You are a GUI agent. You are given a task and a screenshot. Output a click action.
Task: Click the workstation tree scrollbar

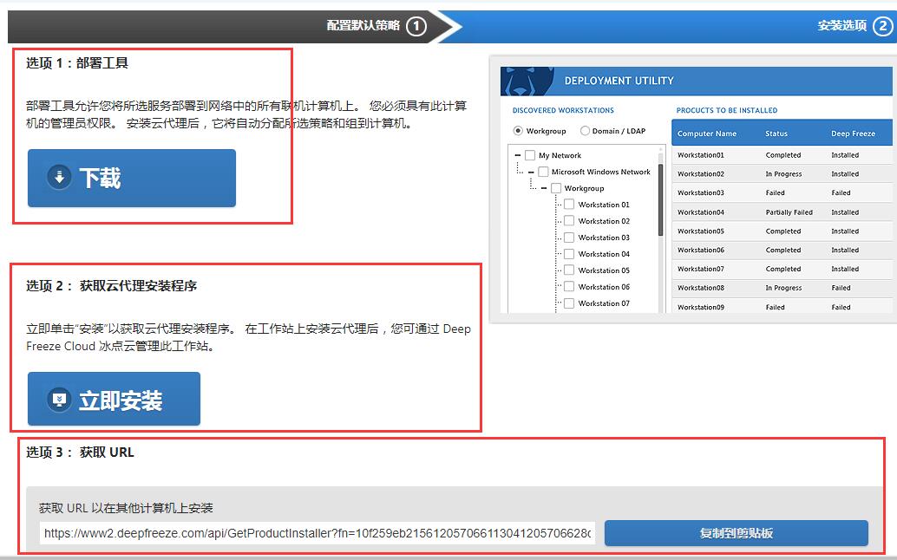coord(661,199)
